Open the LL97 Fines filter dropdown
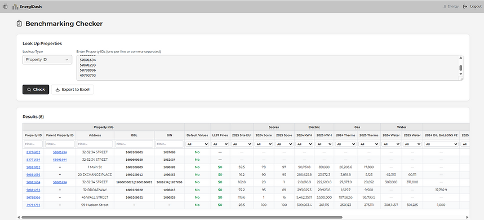This screenshot has width=484, height=220. pos(220,144)
